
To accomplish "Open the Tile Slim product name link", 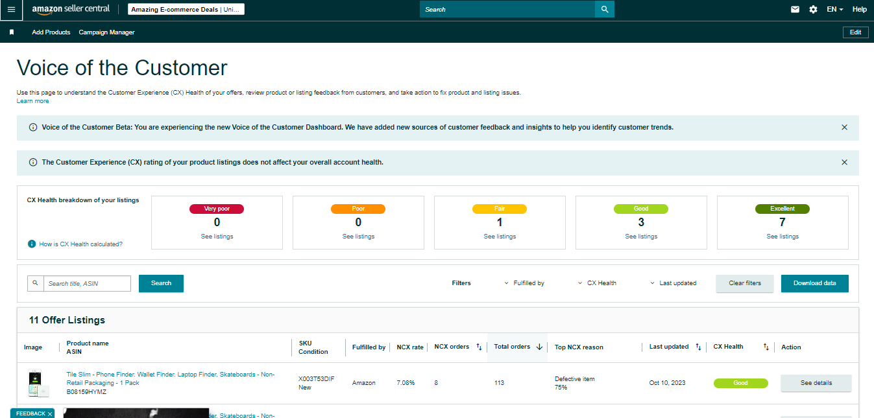I will point(171,378).
